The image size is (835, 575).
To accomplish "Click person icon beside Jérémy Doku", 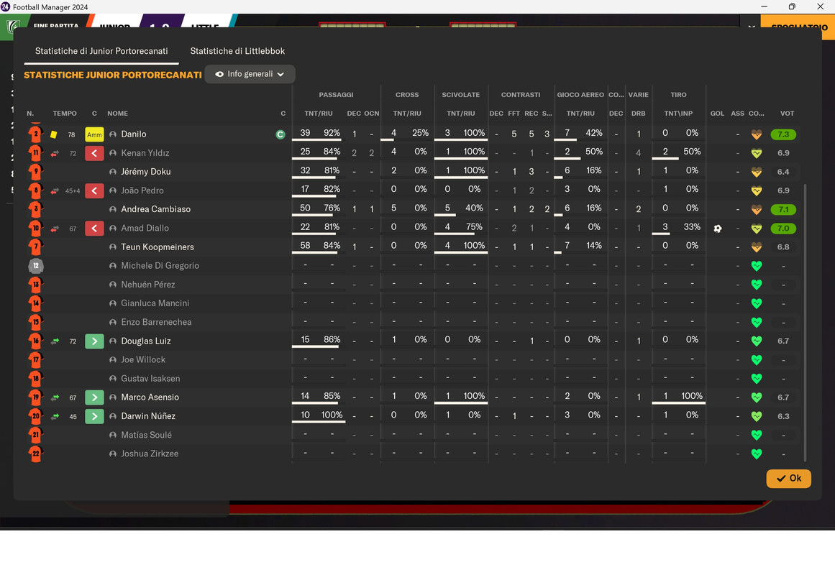I will 113,172.
